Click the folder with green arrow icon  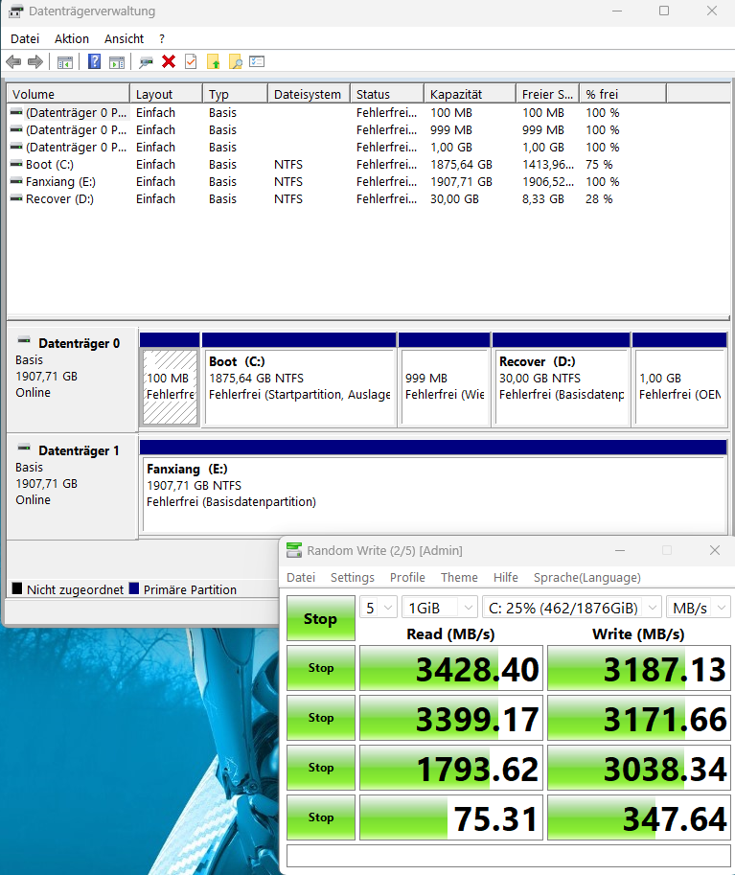click(x=213, y=62)
